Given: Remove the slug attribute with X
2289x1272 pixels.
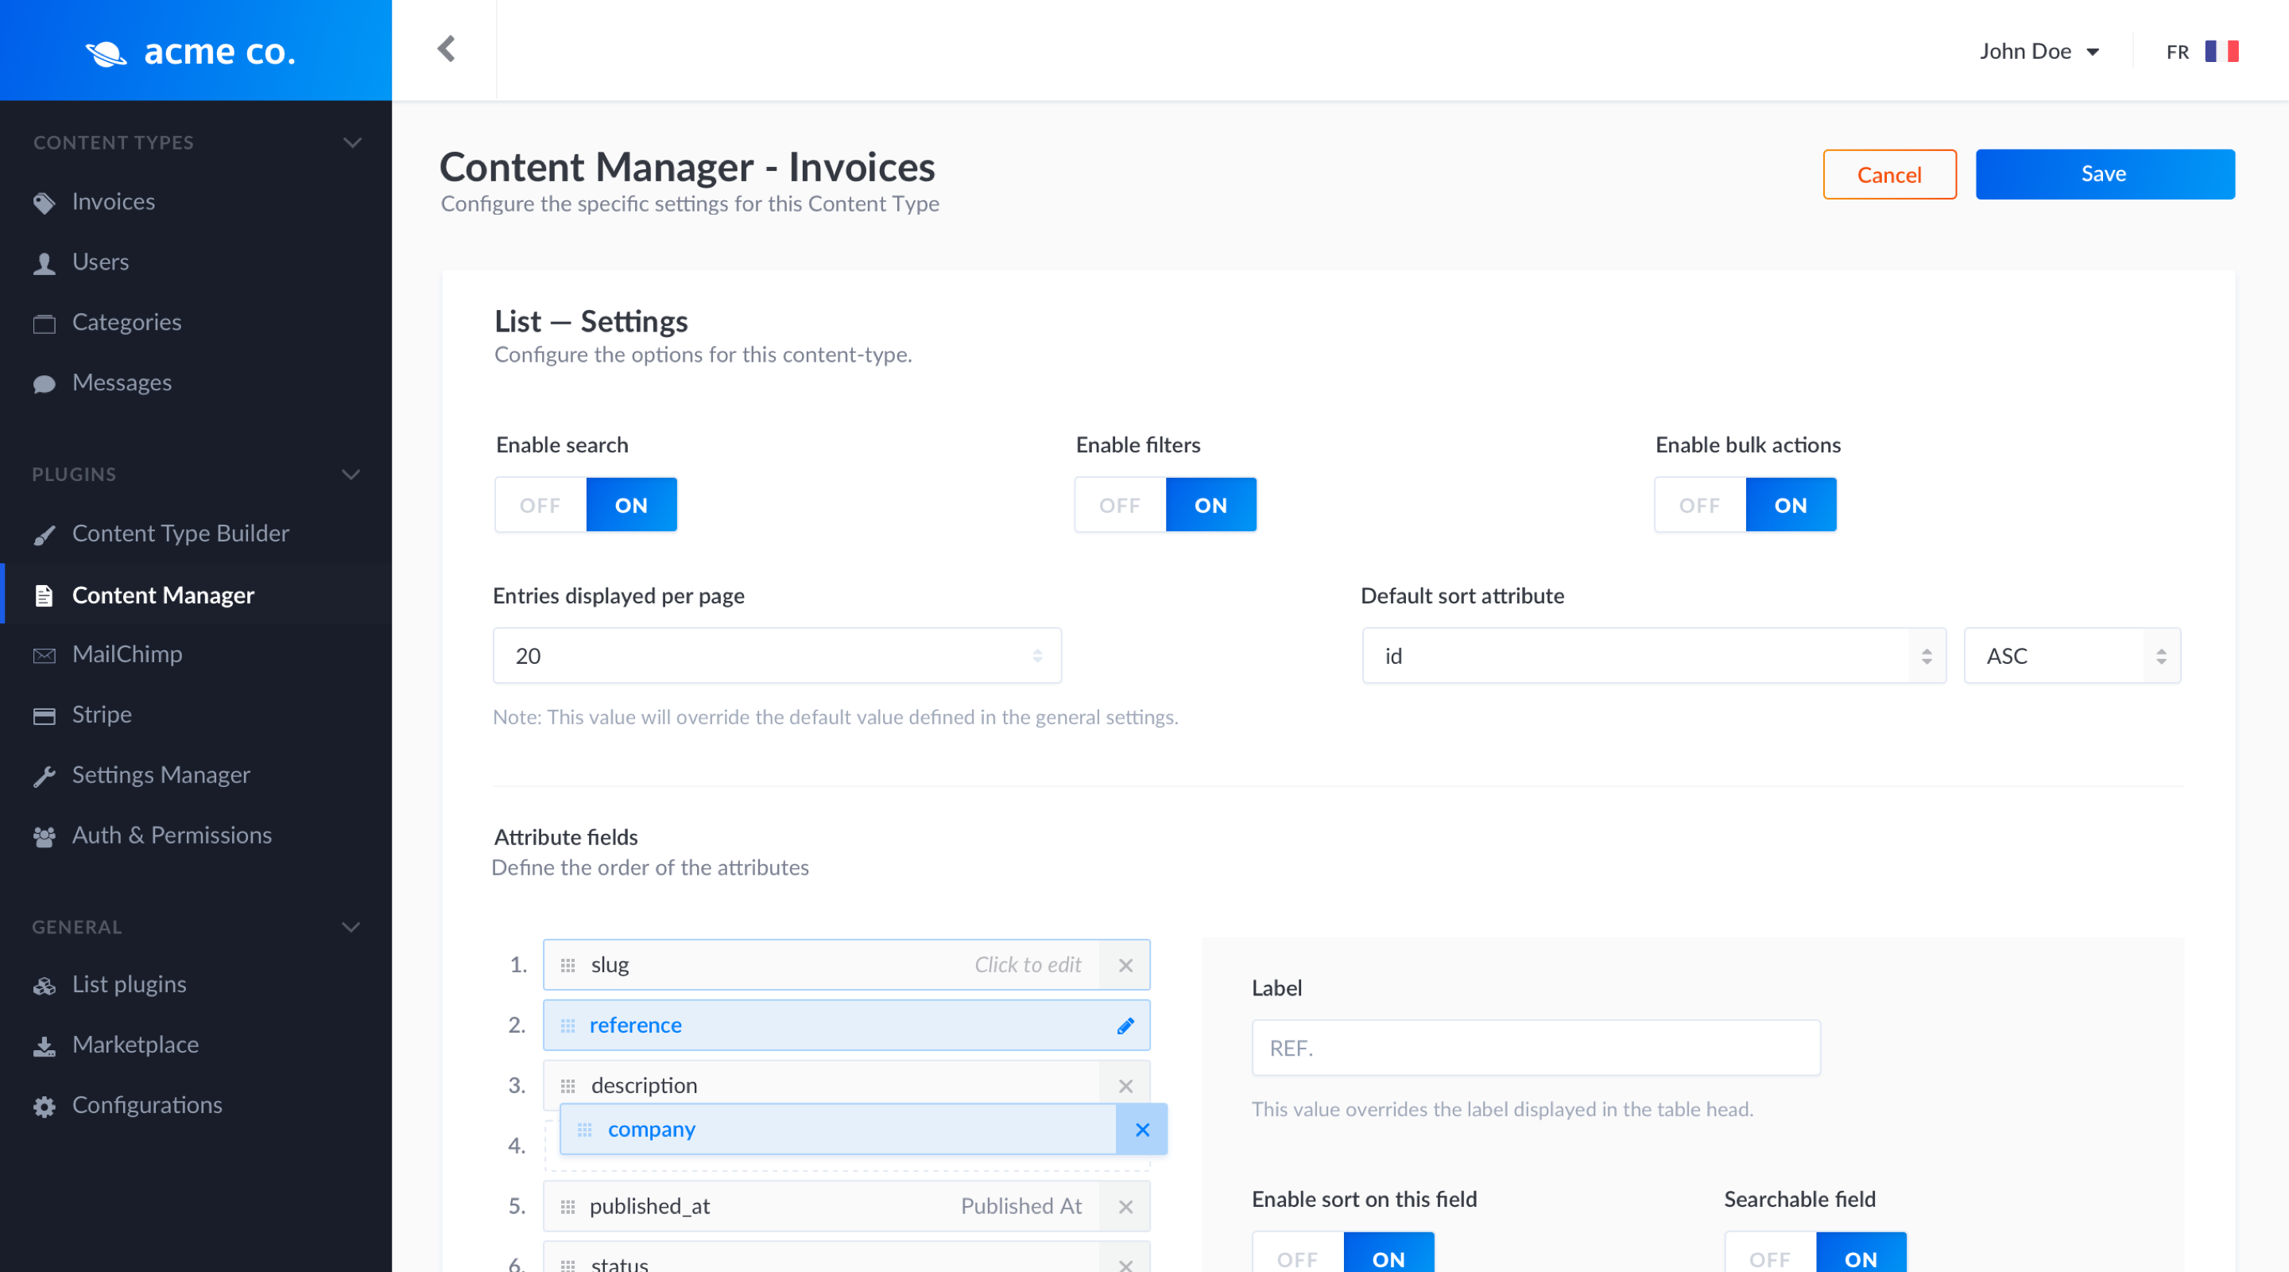Looking at the screenshot, I should click(x=1125, y=965).
